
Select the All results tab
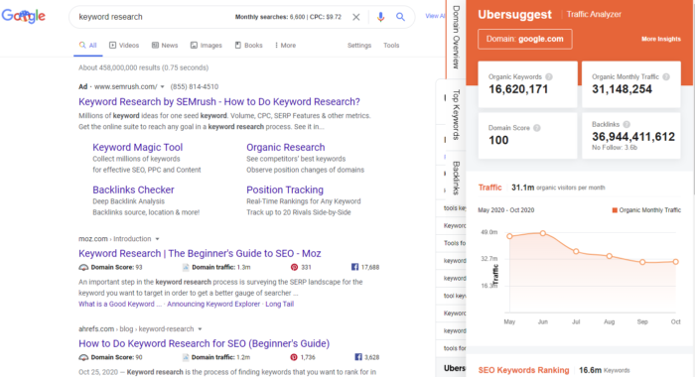point(87,46)
